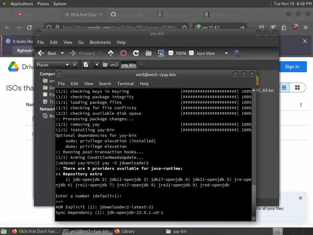The height and width of the screenshot is (235, 313).
Task: Open the Applications menu
Action: (22, 4)
